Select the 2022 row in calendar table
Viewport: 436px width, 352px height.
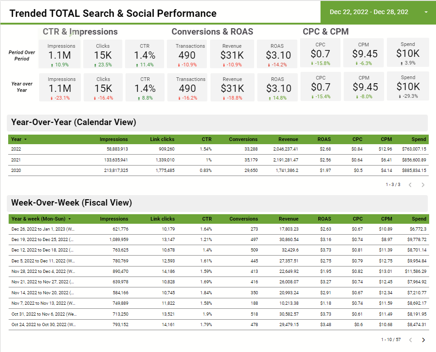218,149
